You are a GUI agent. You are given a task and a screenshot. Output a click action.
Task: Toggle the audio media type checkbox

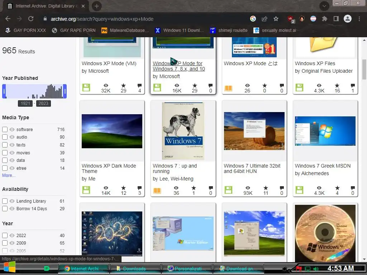5,137
